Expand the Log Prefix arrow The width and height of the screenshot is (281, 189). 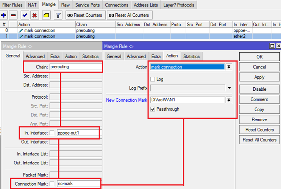229,88
